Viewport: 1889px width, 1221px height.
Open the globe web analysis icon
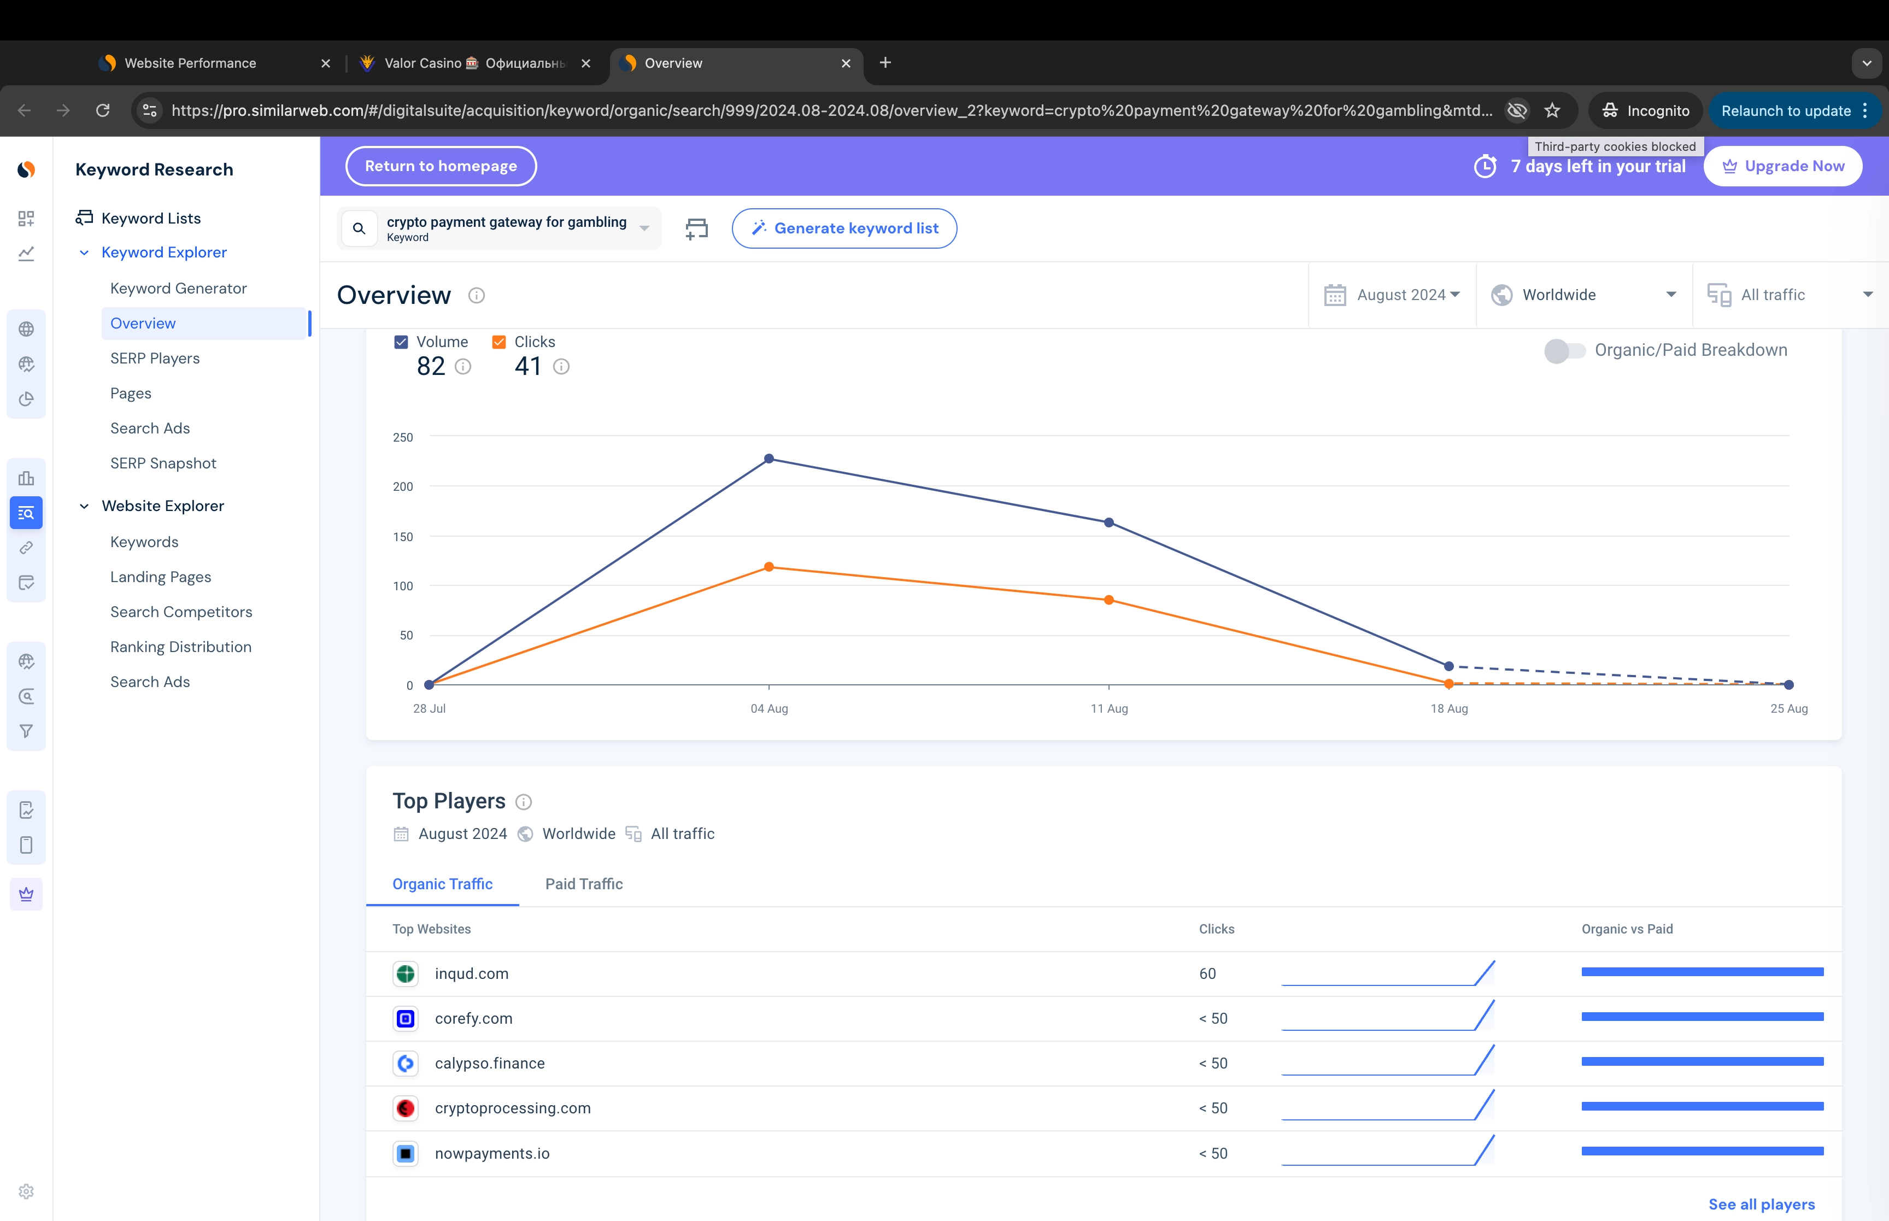[26, 327]
